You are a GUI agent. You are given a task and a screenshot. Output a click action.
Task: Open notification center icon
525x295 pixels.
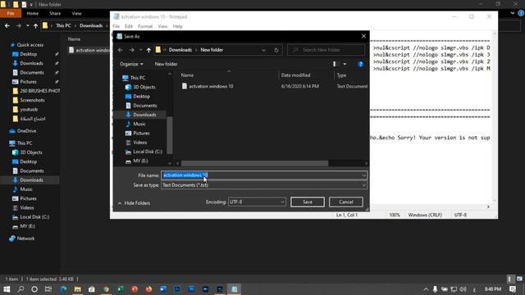pos(513,289)
